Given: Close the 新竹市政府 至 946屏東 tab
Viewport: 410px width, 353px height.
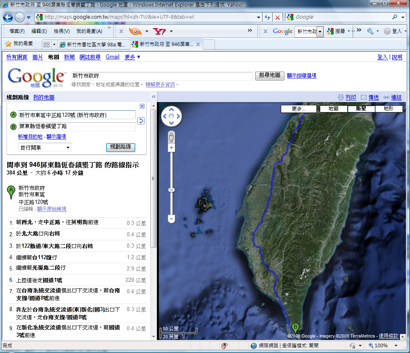Looking at the screenshot, I should click(198, 44).
